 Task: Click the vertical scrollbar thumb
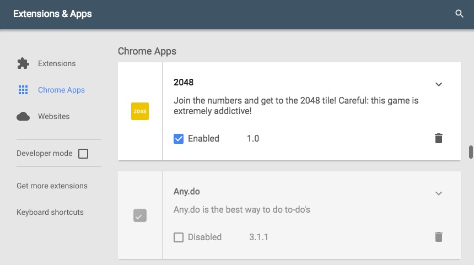coord(471,152)
